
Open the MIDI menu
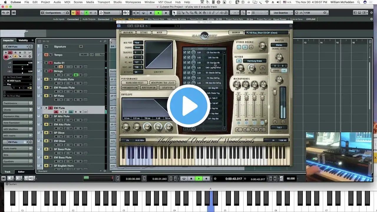[67, 2]
